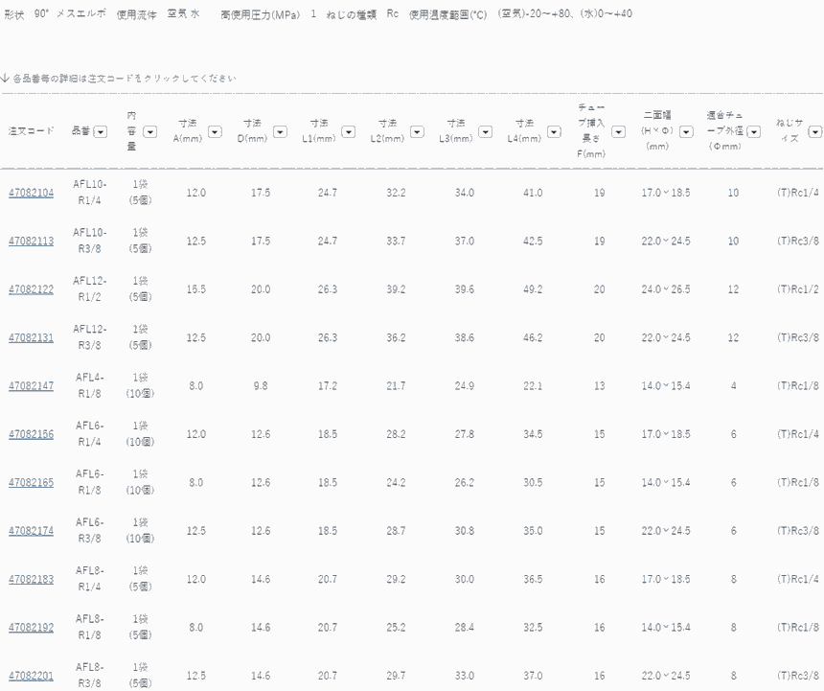Viewport: 824px width, 691px height.
Task: Open order code 47082113 link
Action: (32, 242)
